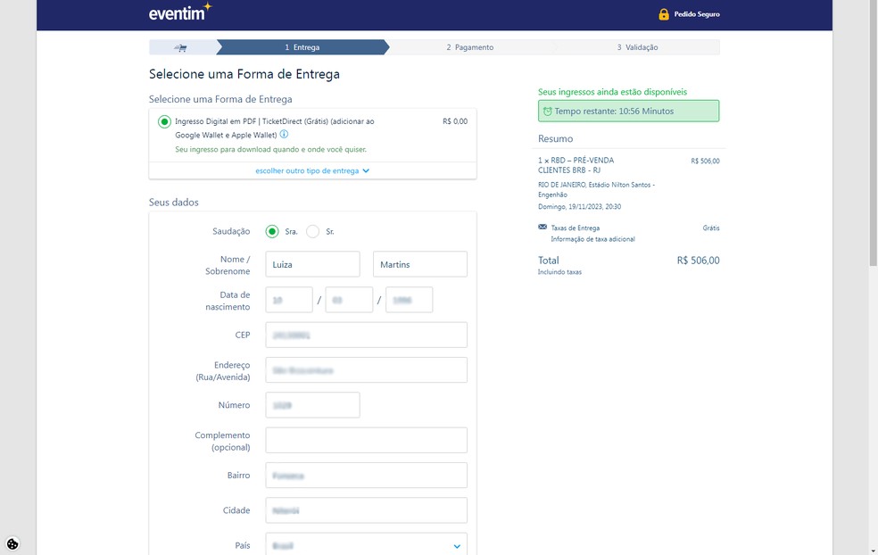This screenshot has height=555, width=878.
Task: Go to step 3 Validação
Action: (x=637, y=47)
